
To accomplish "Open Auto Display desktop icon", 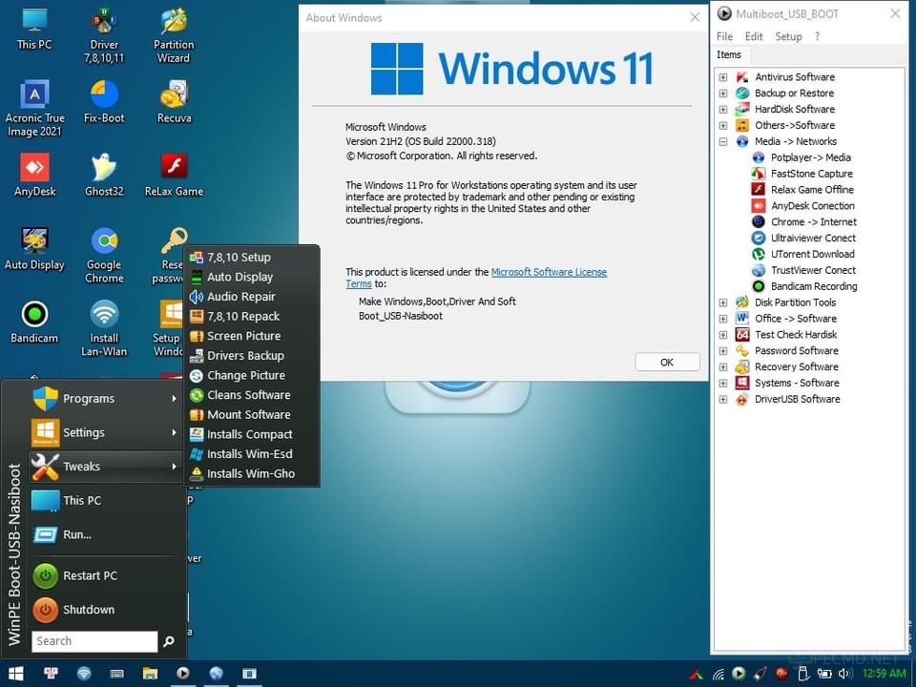I will tap(34, 249).
